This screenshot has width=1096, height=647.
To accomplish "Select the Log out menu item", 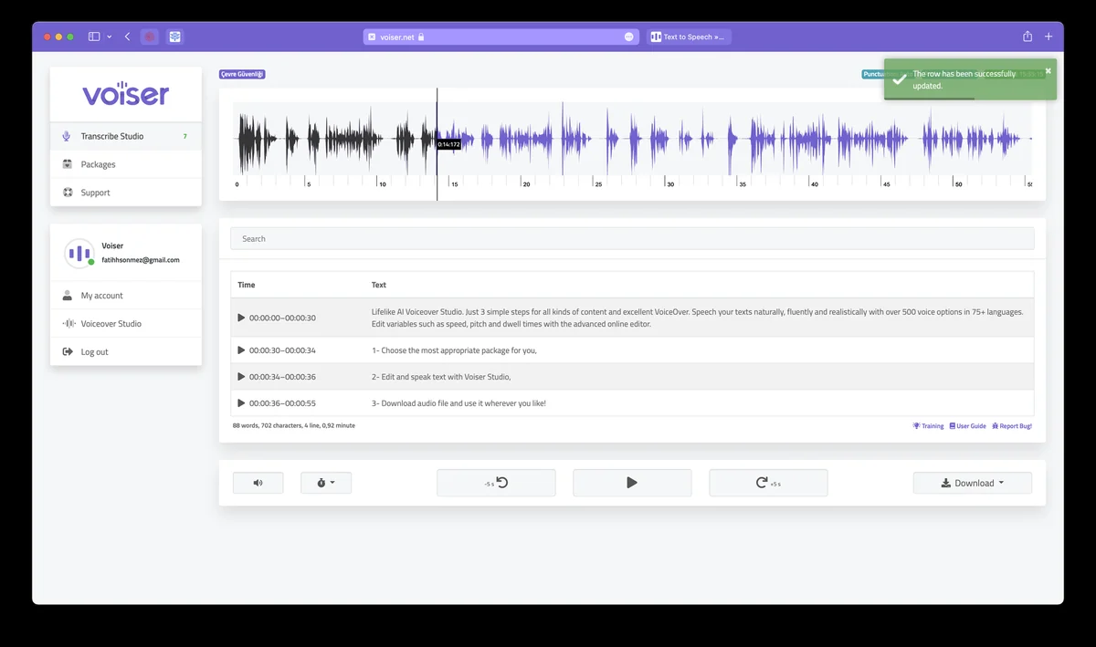I will [x=126, y=352].
